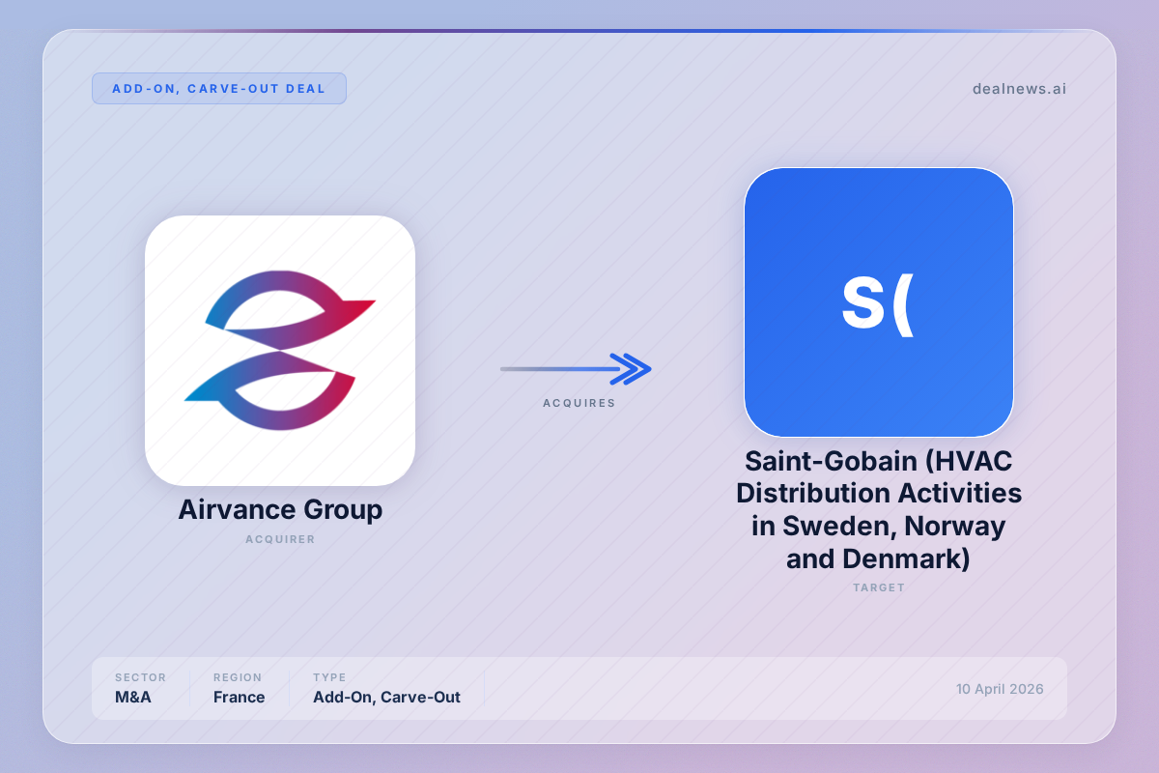Click the TYPE field label
This screenshot has width=1159, height=773.
click(329, 677)
